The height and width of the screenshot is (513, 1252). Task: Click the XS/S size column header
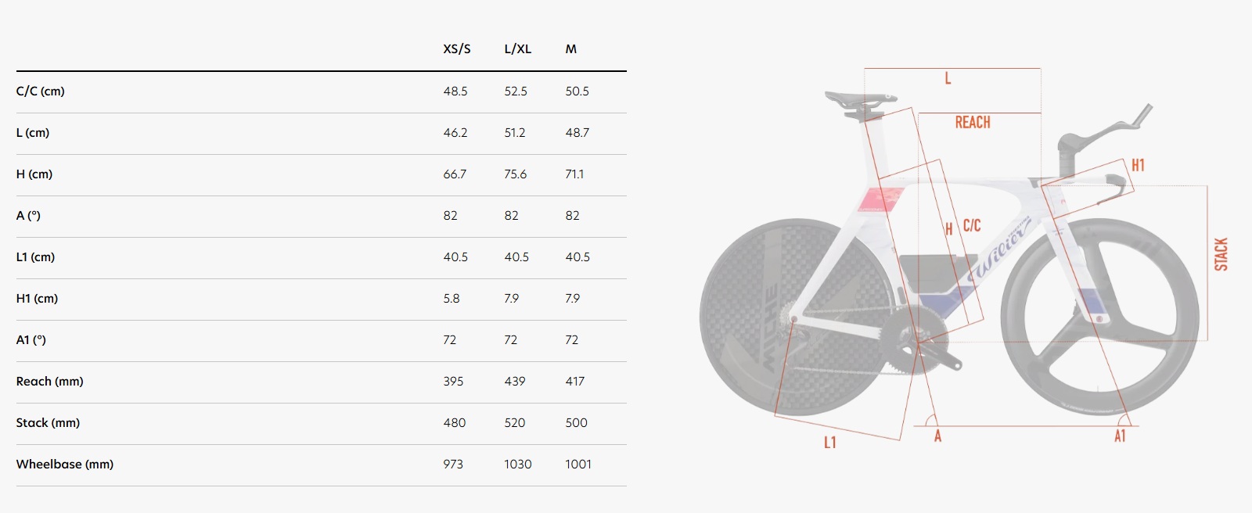pos(457,49)
